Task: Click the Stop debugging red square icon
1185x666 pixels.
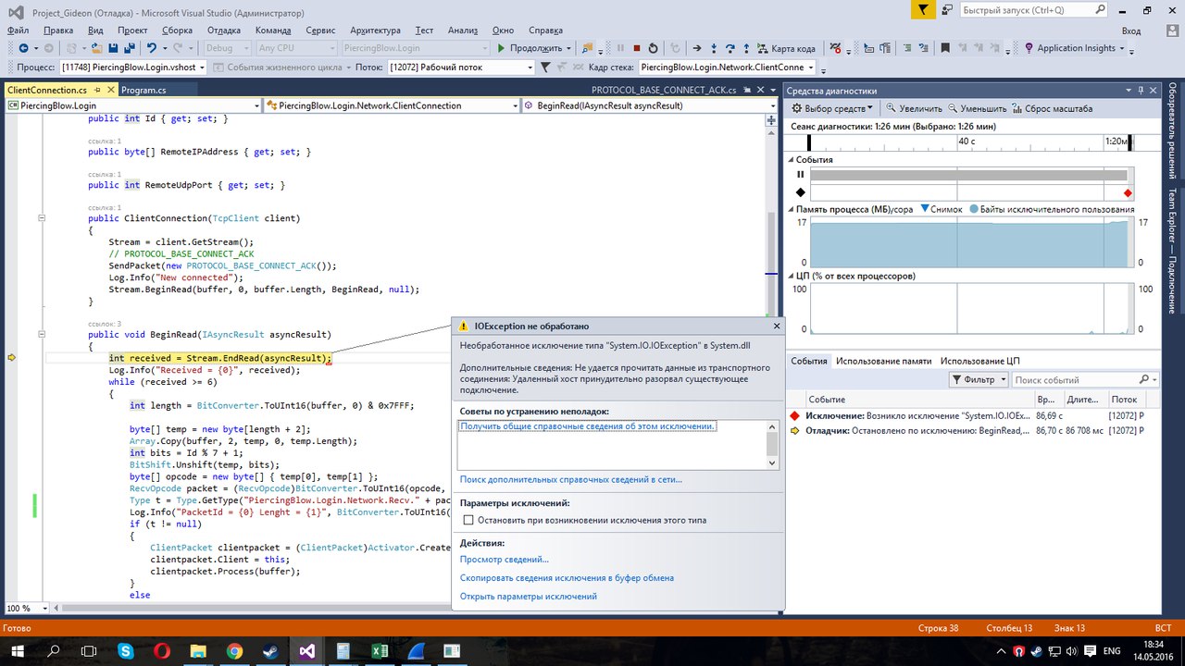Action: tap(635, 48)
